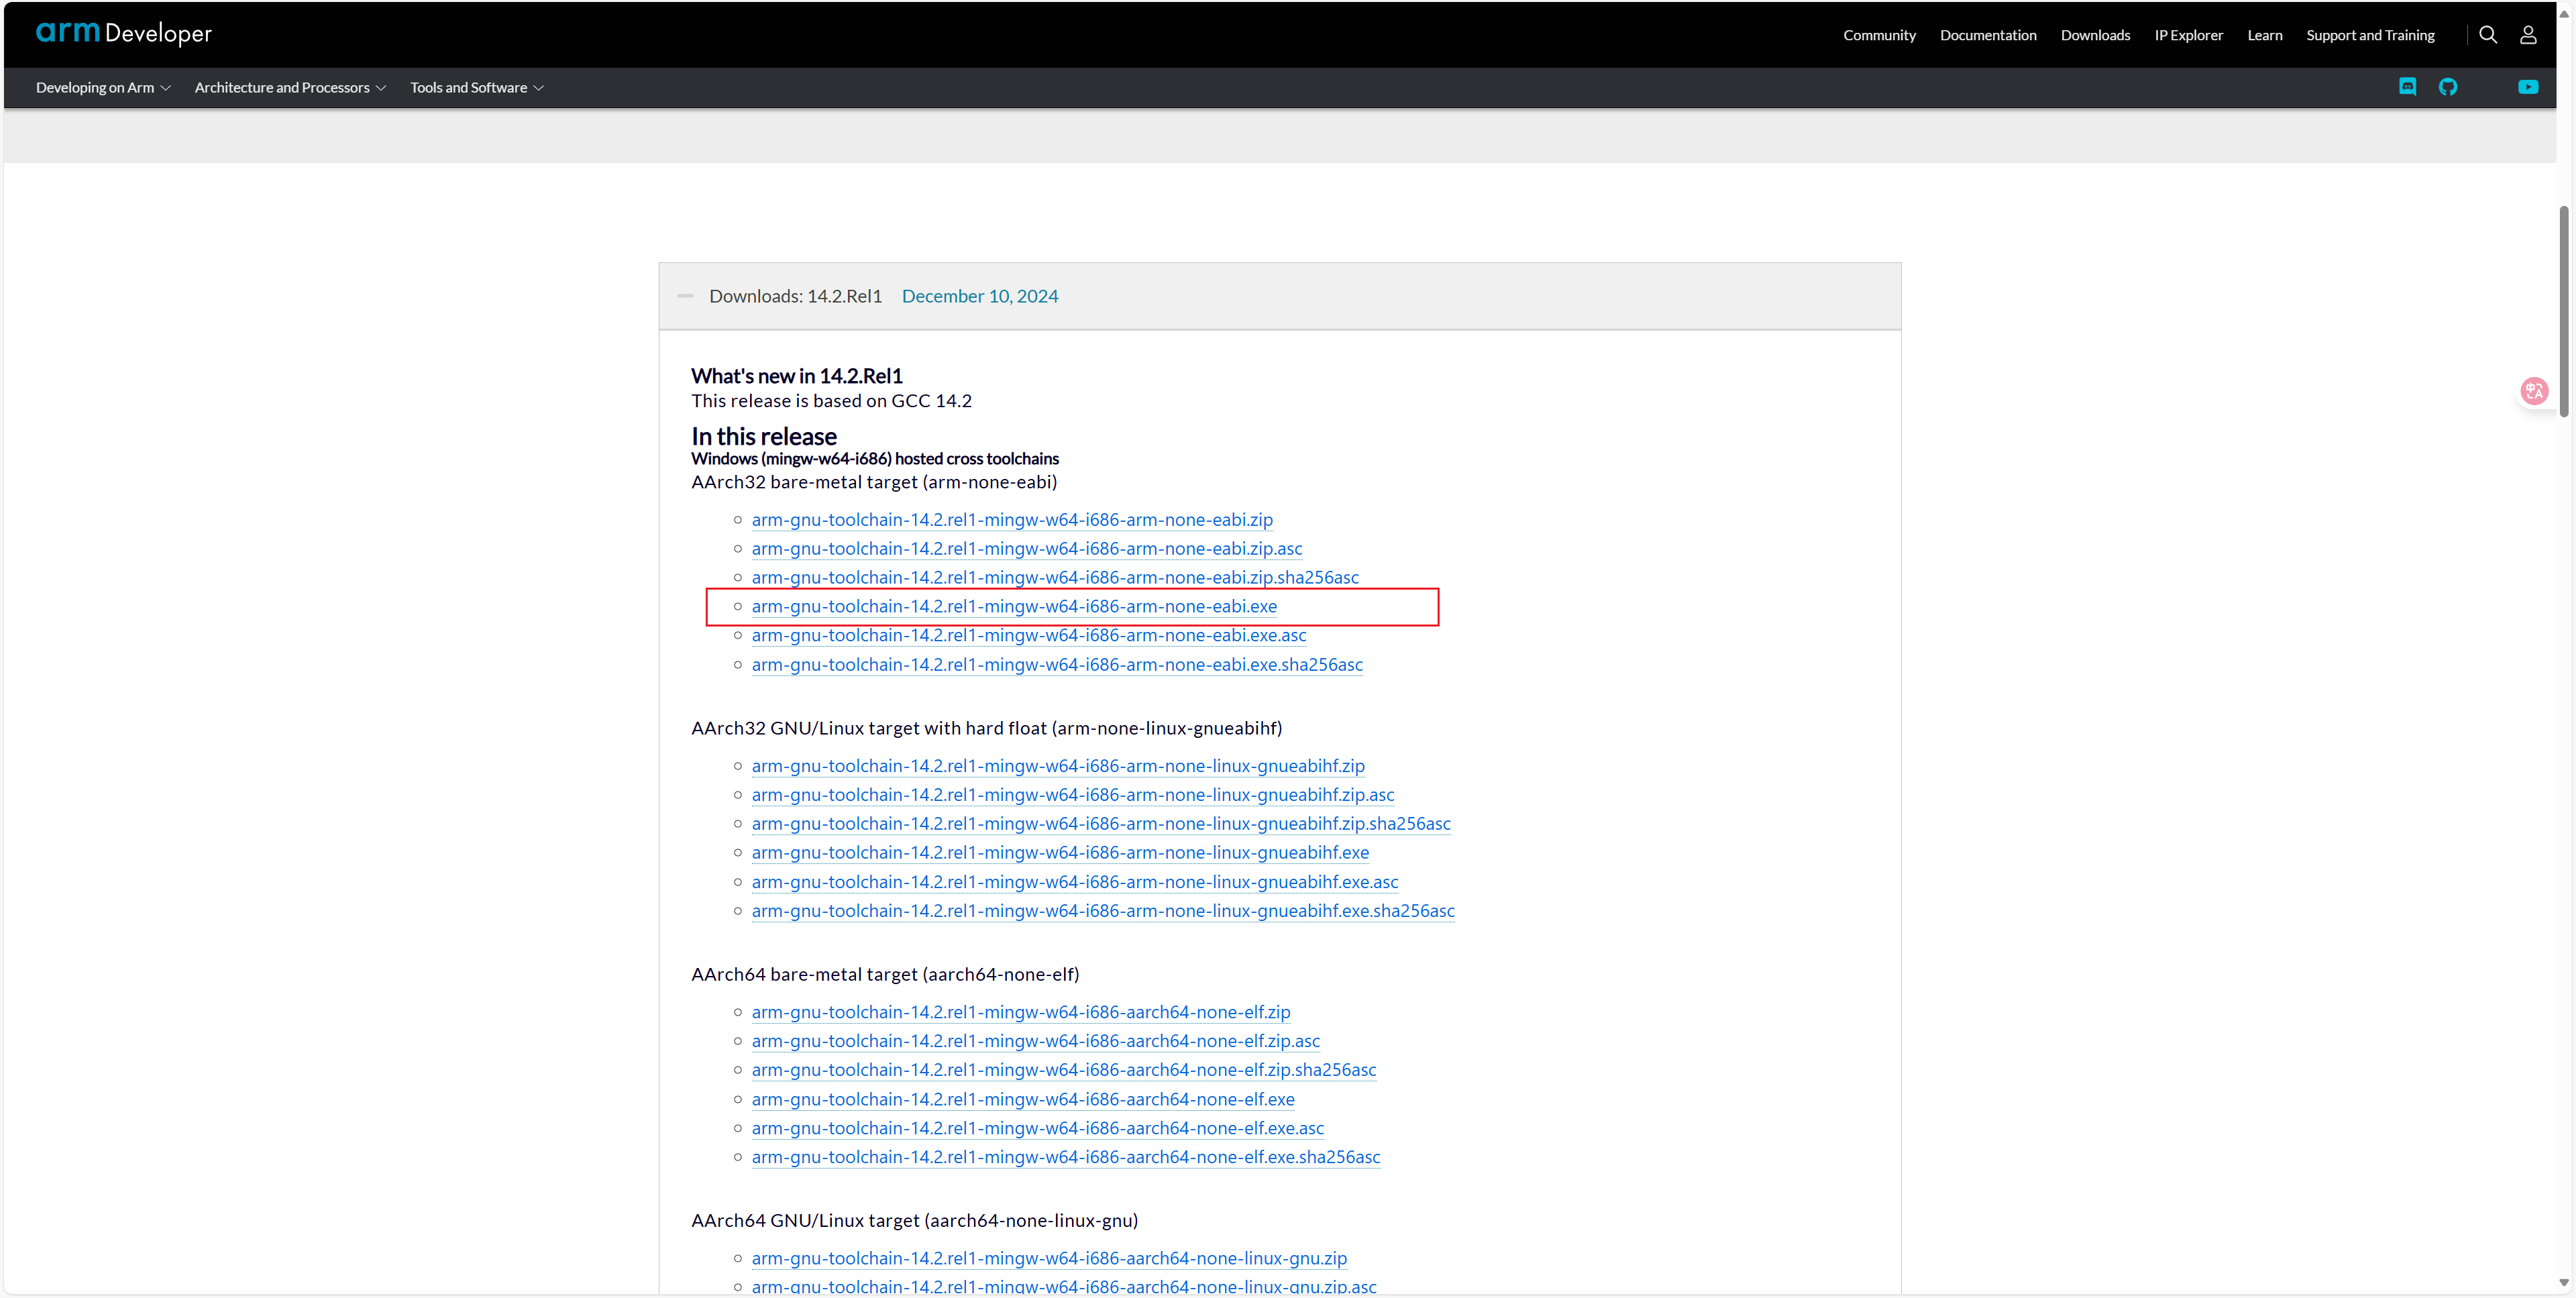Download arm-none-linux-gnueabihf.zip toolchain
The height and width of the screenshot is (1298, 2576).
pyautogui.click(x=1058, y=766)
